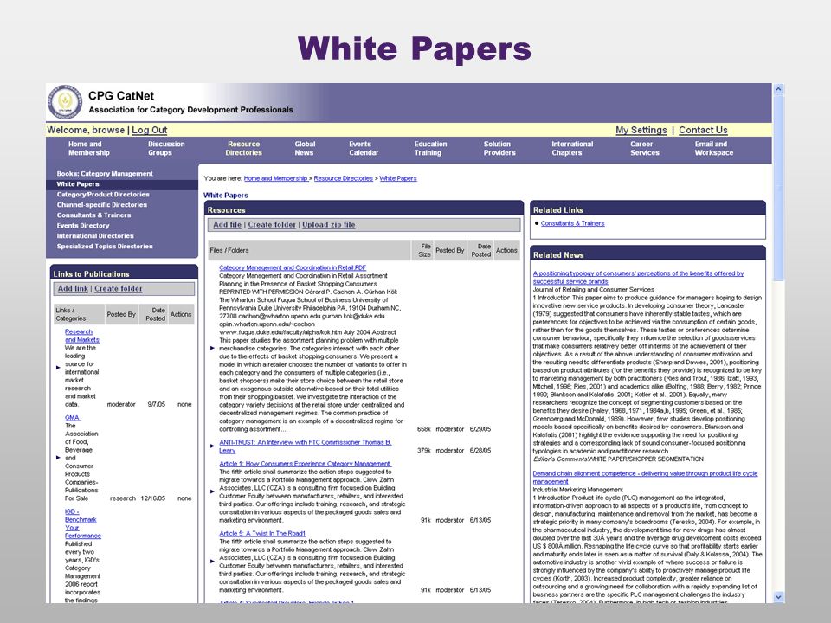Click Create folder in Links to Publications
The height and width of the screenshot is (623, 831).
coord(119,289)
